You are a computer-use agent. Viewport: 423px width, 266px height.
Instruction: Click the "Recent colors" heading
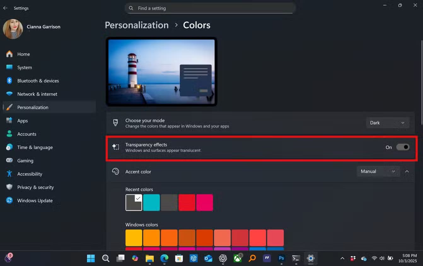click(139, 189)
